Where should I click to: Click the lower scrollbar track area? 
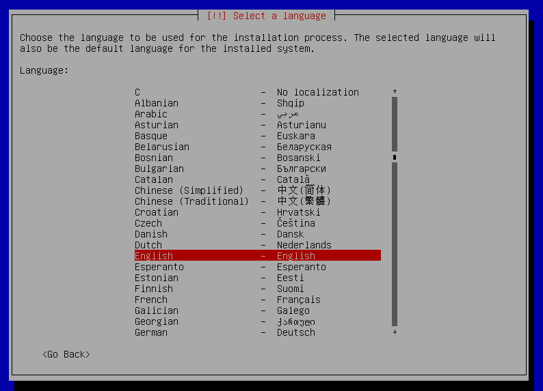pyautogui.click(x=395, y=244)
